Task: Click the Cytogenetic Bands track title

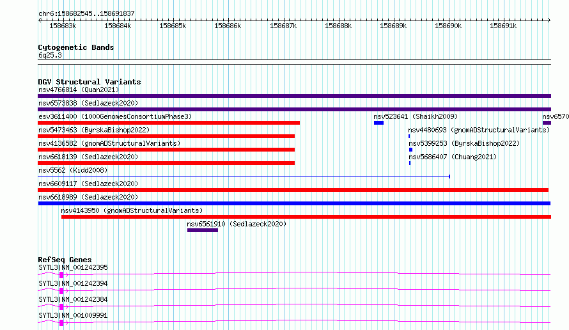Action: 76,47
